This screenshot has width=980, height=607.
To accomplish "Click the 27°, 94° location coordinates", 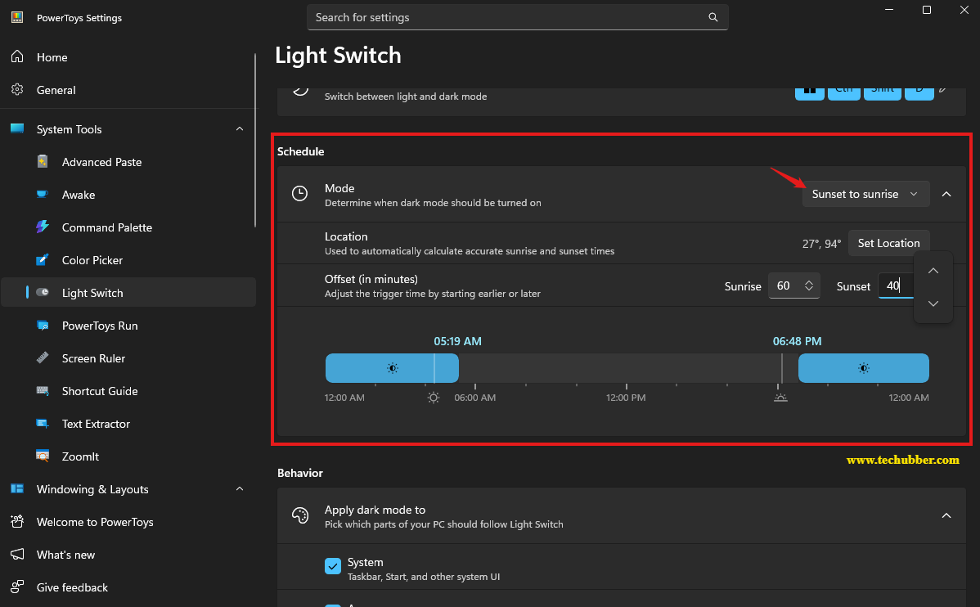I will pos(821,244).
